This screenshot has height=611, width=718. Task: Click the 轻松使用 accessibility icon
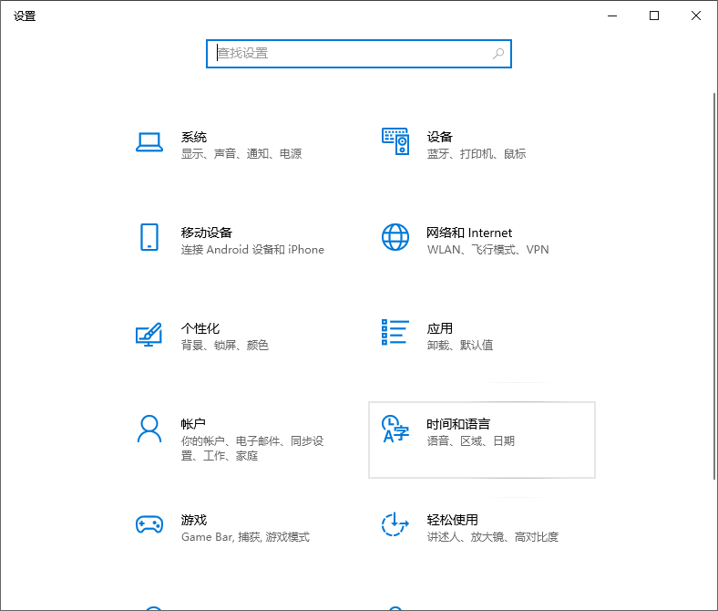tap(395, 524)
